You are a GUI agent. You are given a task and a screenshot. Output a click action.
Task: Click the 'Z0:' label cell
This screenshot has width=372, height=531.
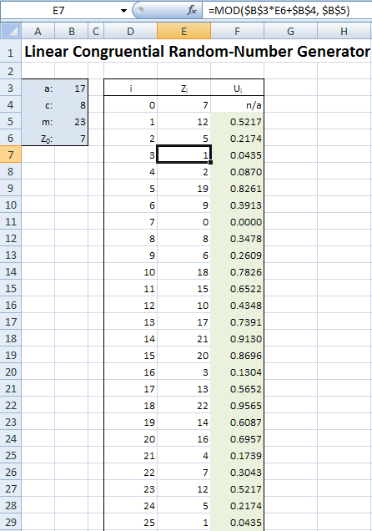[38, 138]
